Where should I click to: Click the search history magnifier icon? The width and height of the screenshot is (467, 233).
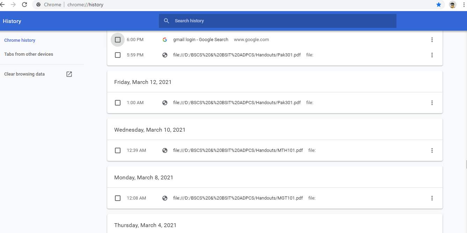coord(167,21)
